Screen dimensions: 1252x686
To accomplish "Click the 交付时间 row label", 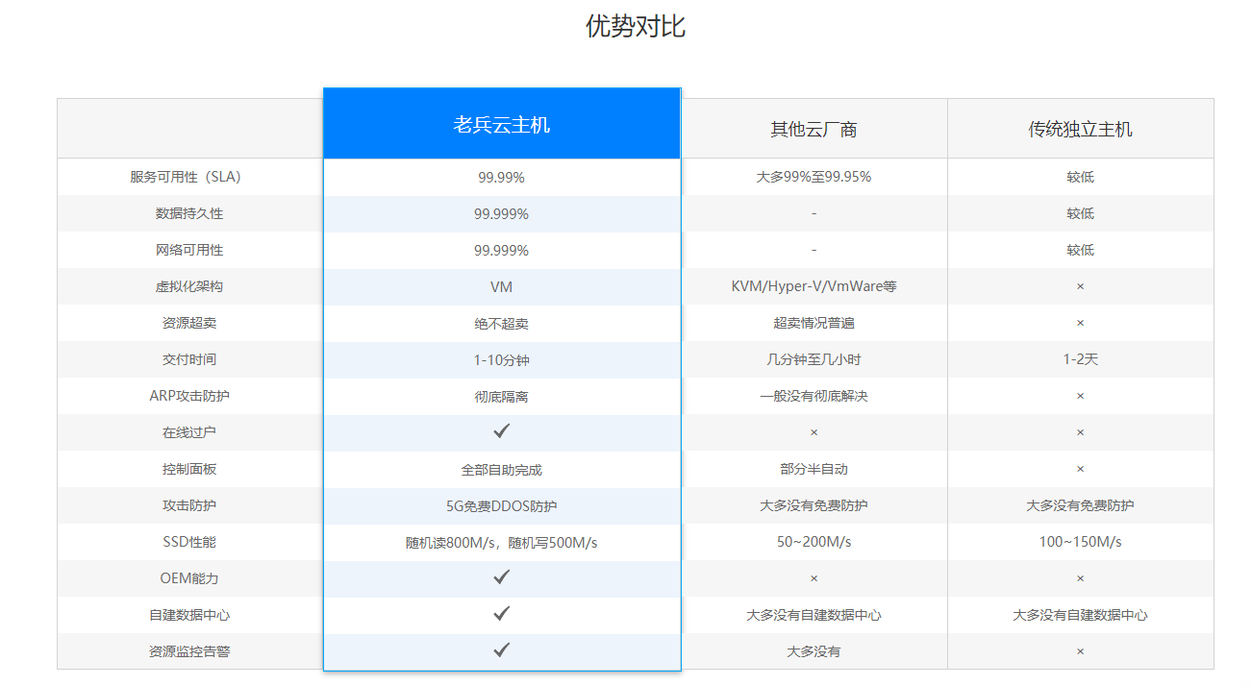I will (x=189, y=359).
